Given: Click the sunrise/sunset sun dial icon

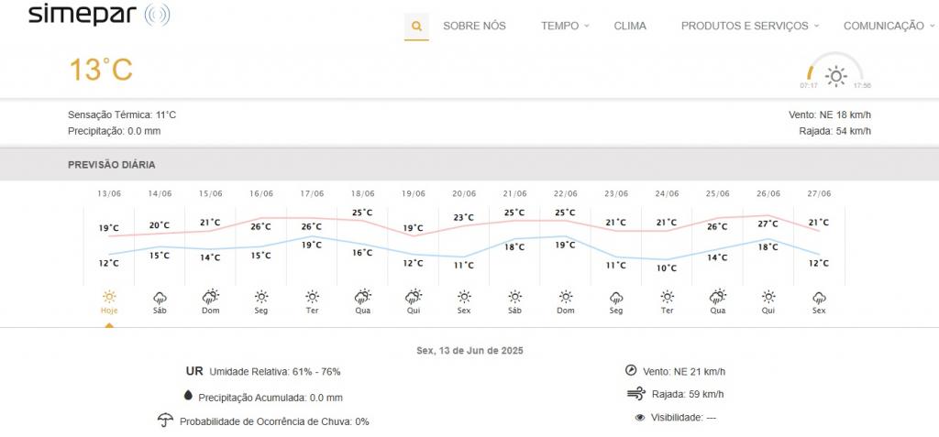Looking at the screenshot, I should click(835, 75).
